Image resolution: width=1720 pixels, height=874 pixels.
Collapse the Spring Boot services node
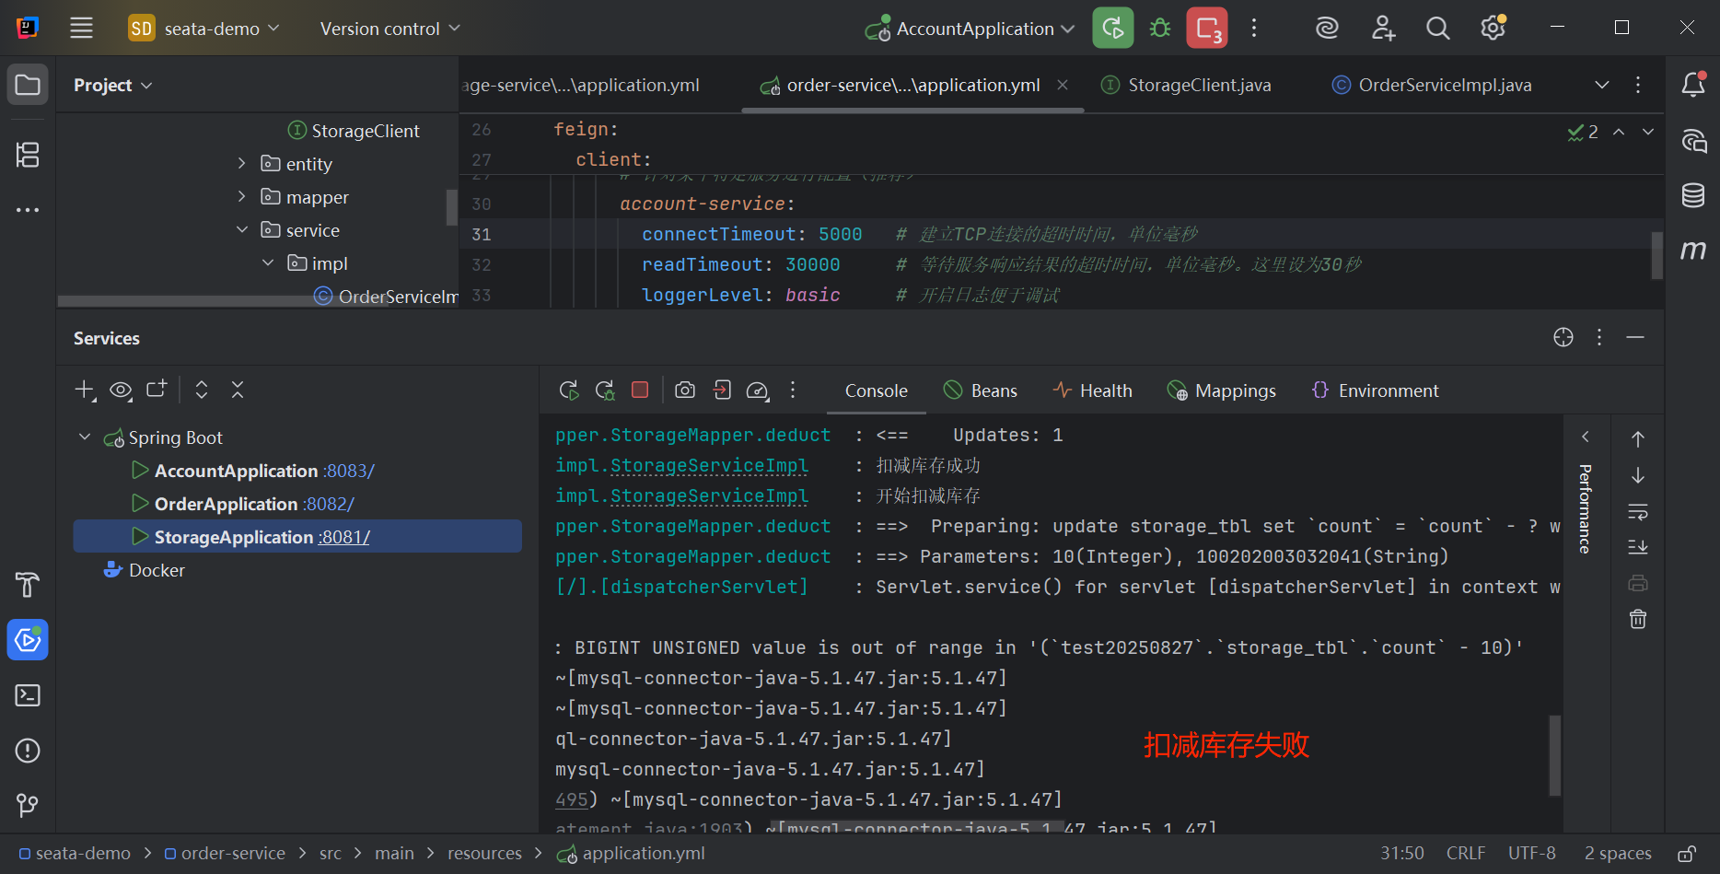point(85,437)
